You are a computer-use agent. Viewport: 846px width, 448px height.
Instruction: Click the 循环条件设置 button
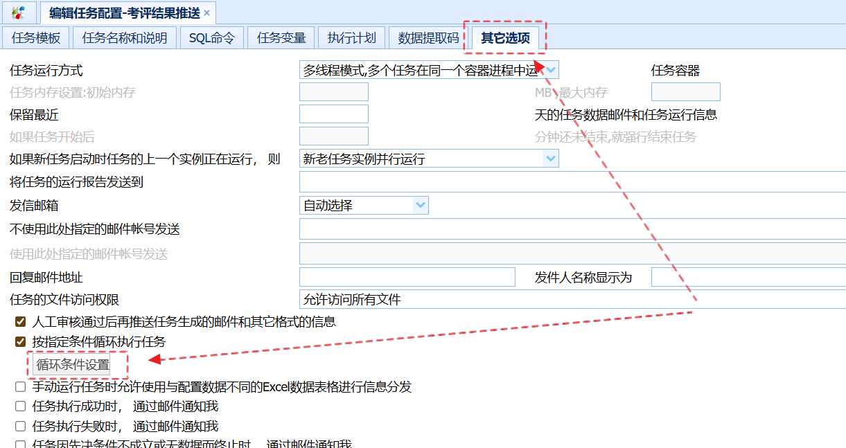click(73, 364)
